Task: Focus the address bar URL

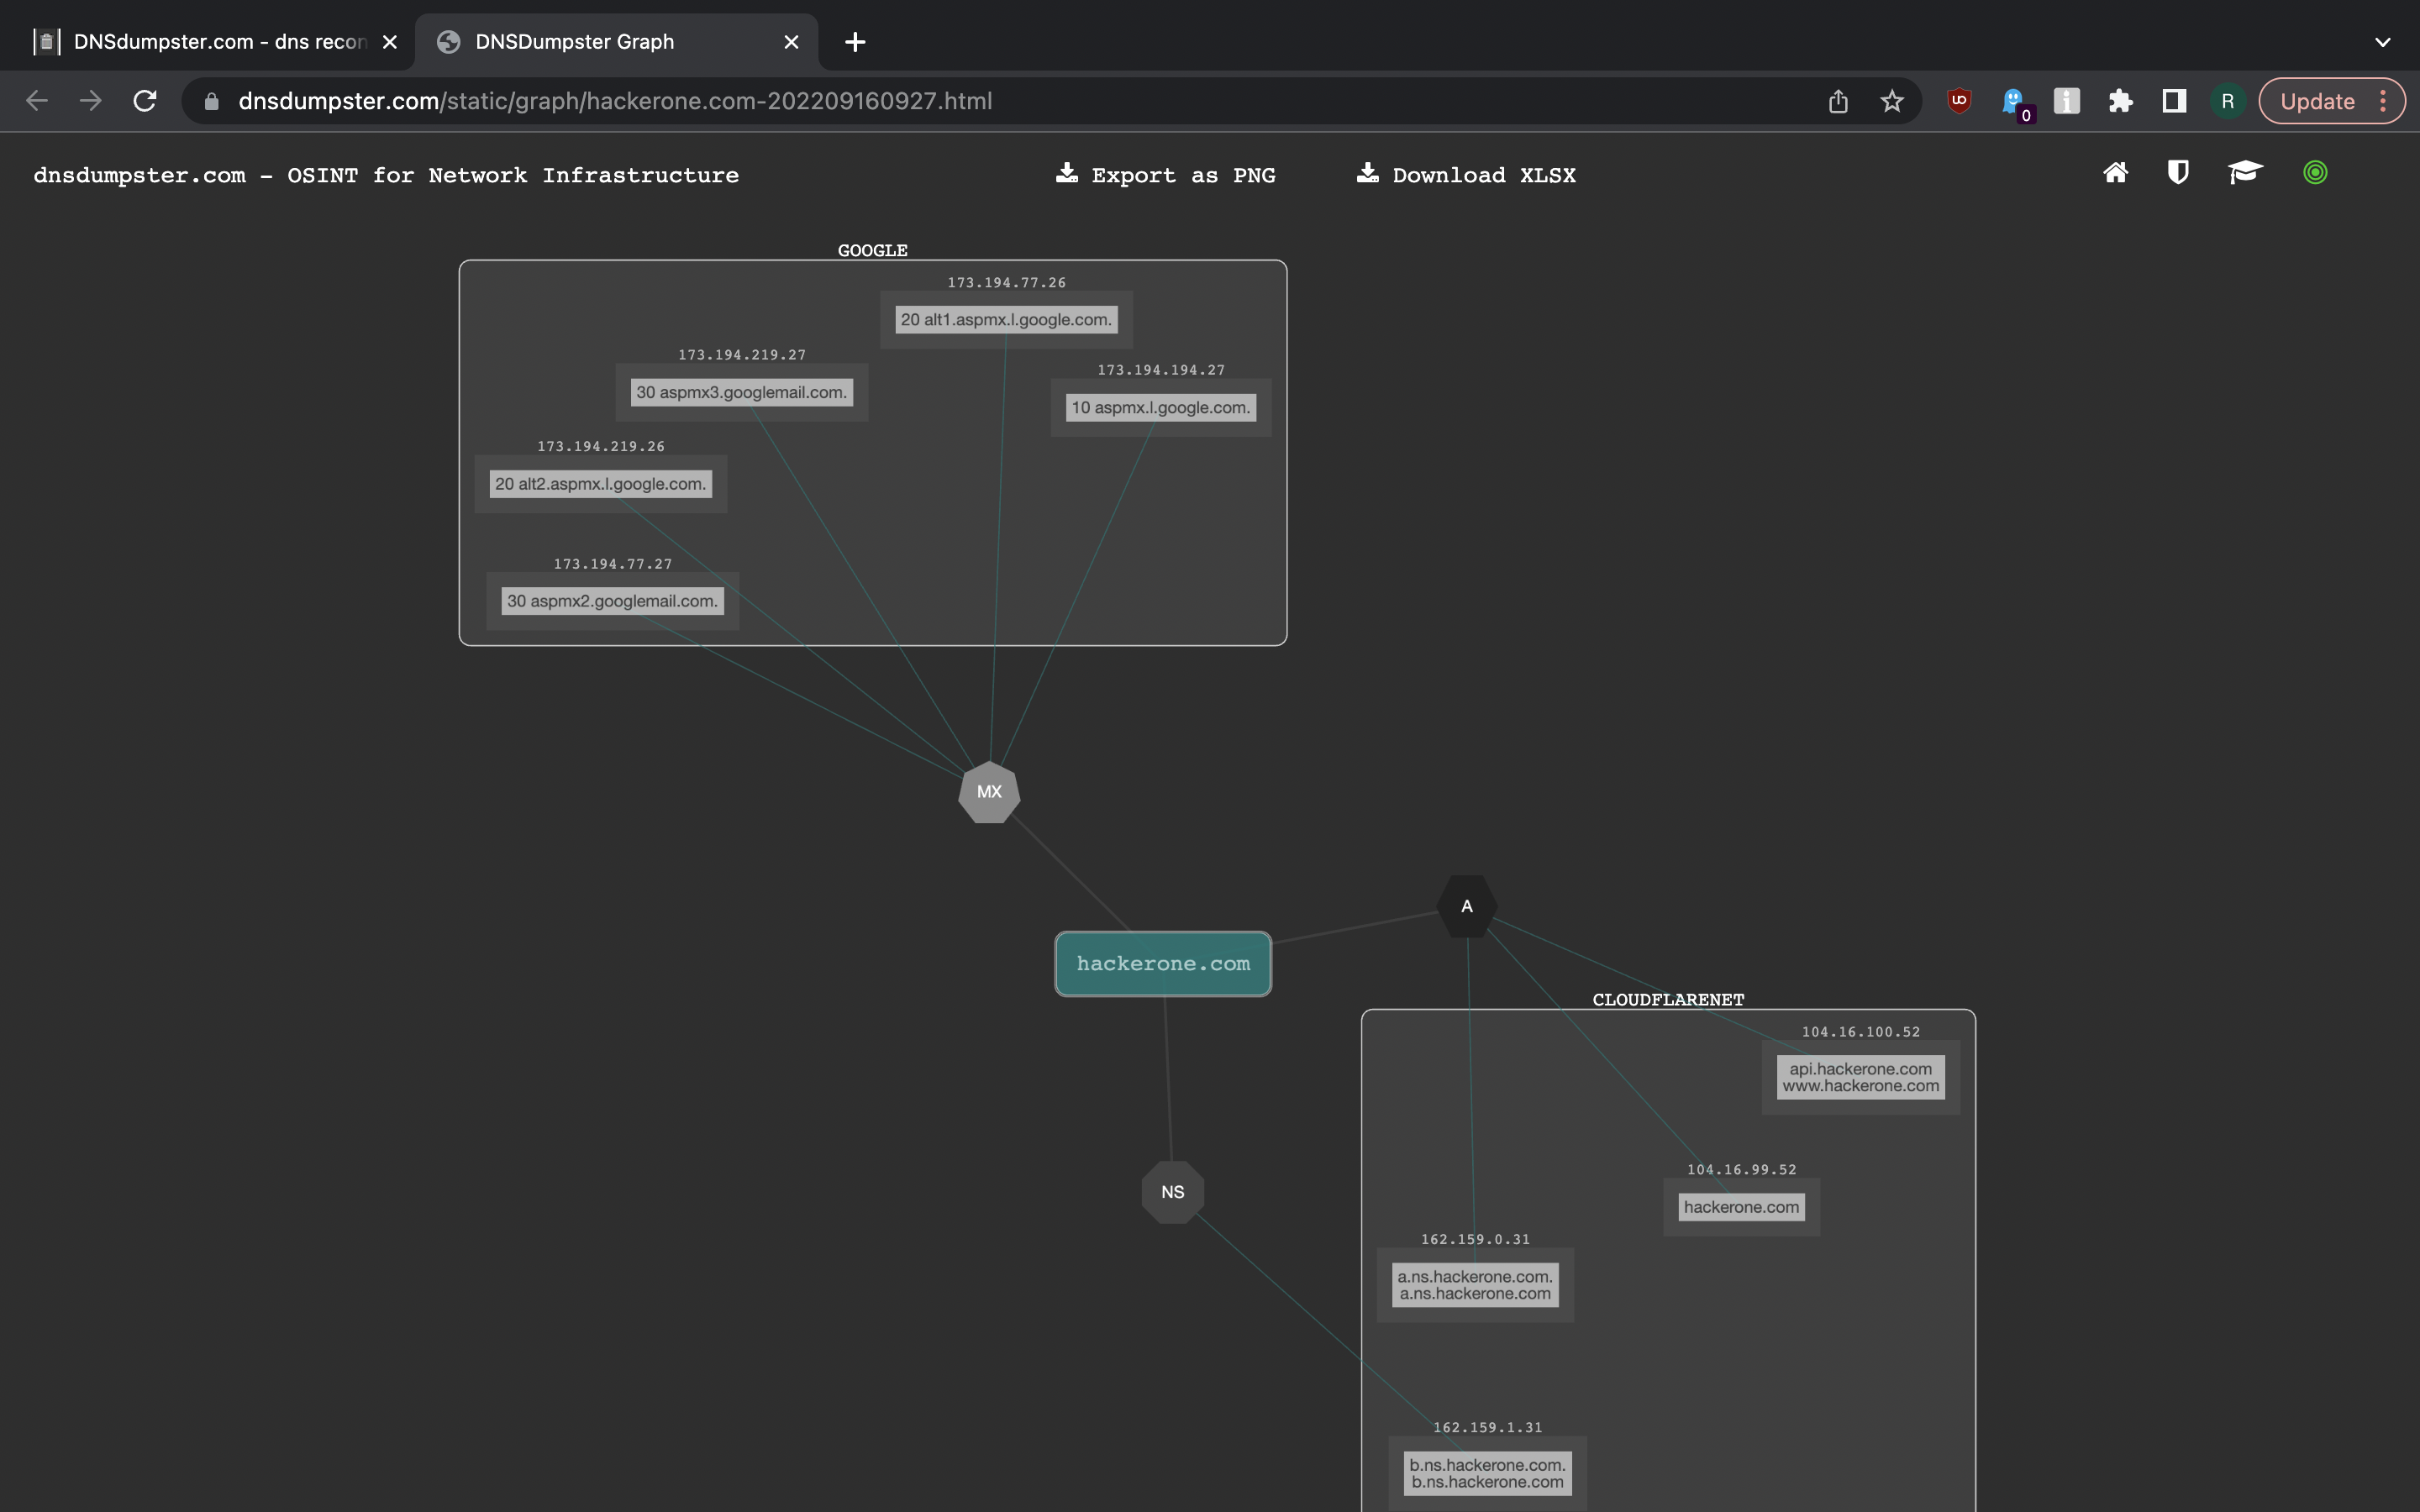Action: point(615,101)
